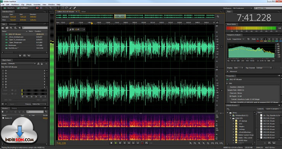
Task: Select the Lasso Selection tool
Action: pos(67,8)
